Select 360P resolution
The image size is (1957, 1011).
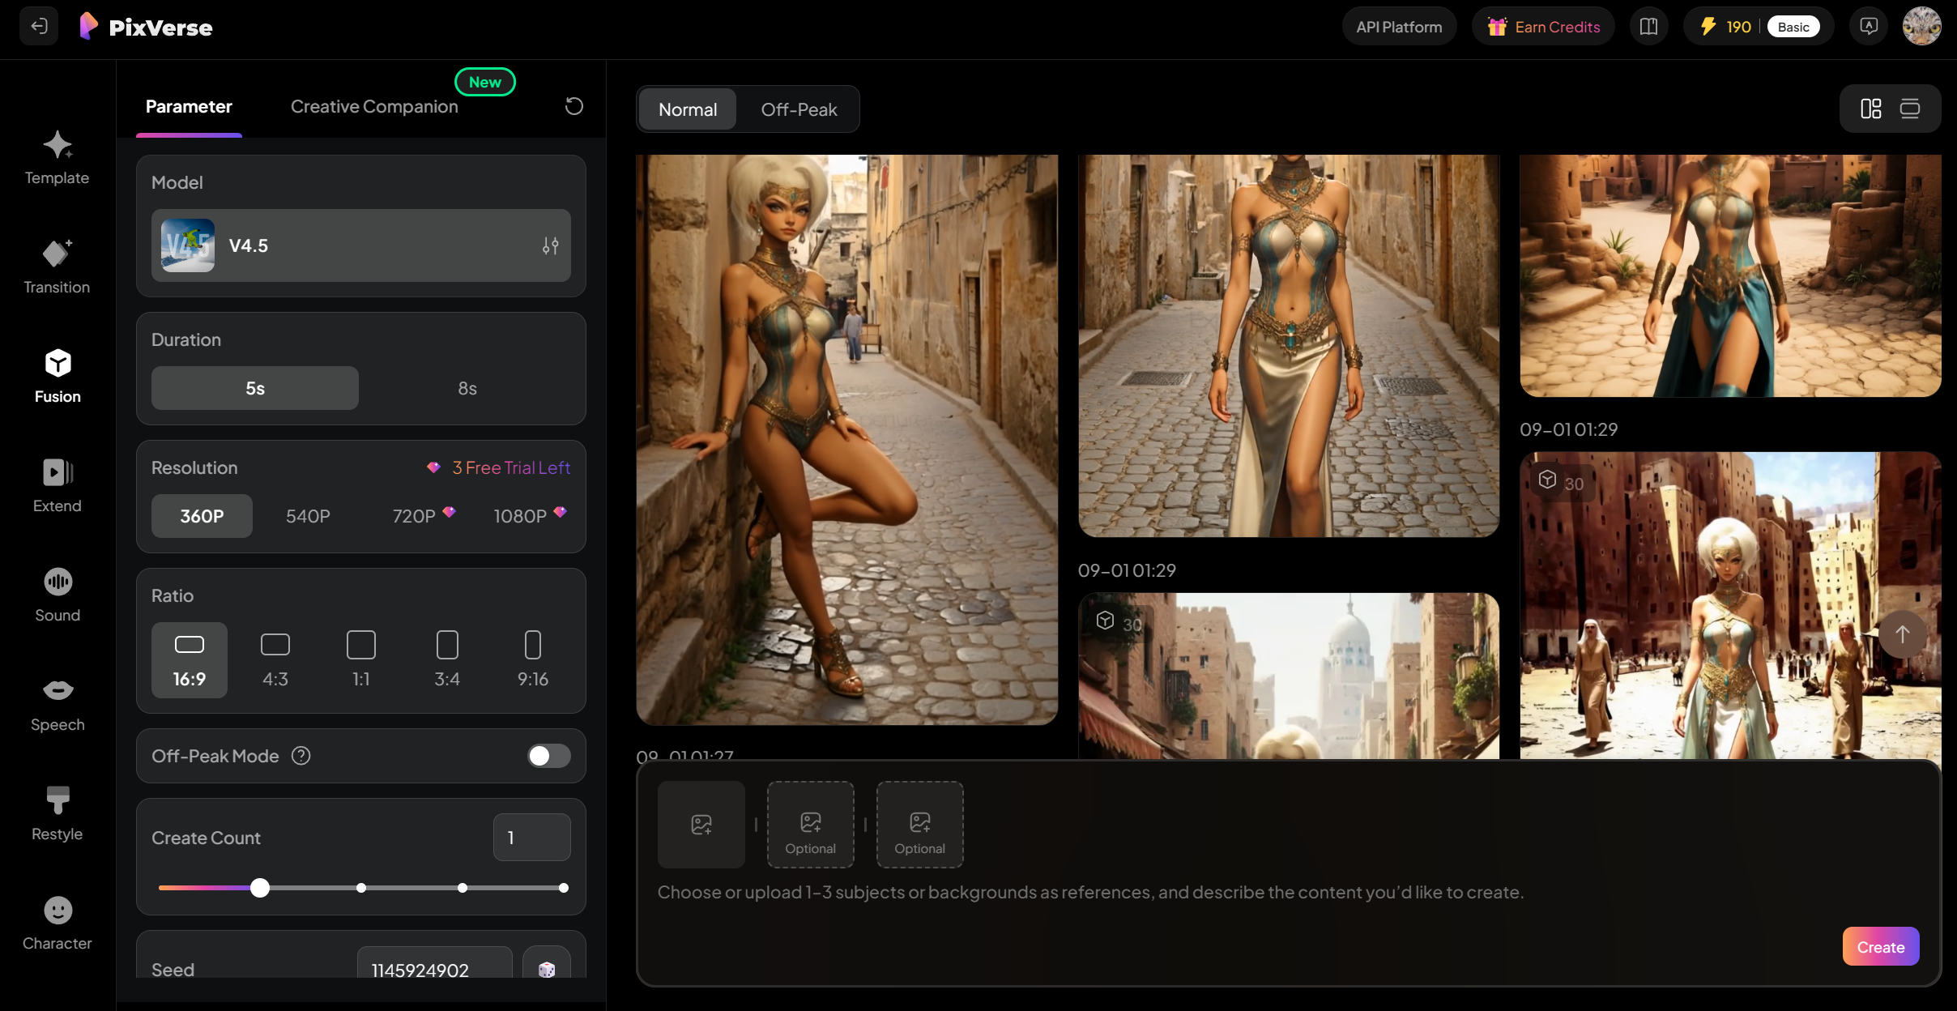pos(202,516)
